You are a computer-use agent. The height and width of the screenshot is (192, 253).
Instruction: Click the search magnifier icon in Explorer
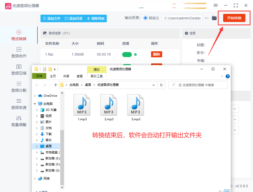pyautogui.click(x=174, y=85)
